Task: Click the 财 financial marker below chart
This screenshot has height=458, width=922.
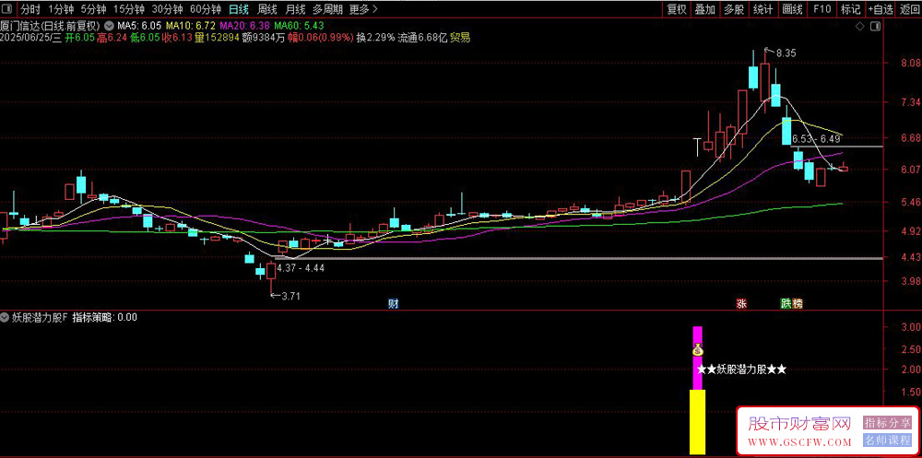Action: 393,304
